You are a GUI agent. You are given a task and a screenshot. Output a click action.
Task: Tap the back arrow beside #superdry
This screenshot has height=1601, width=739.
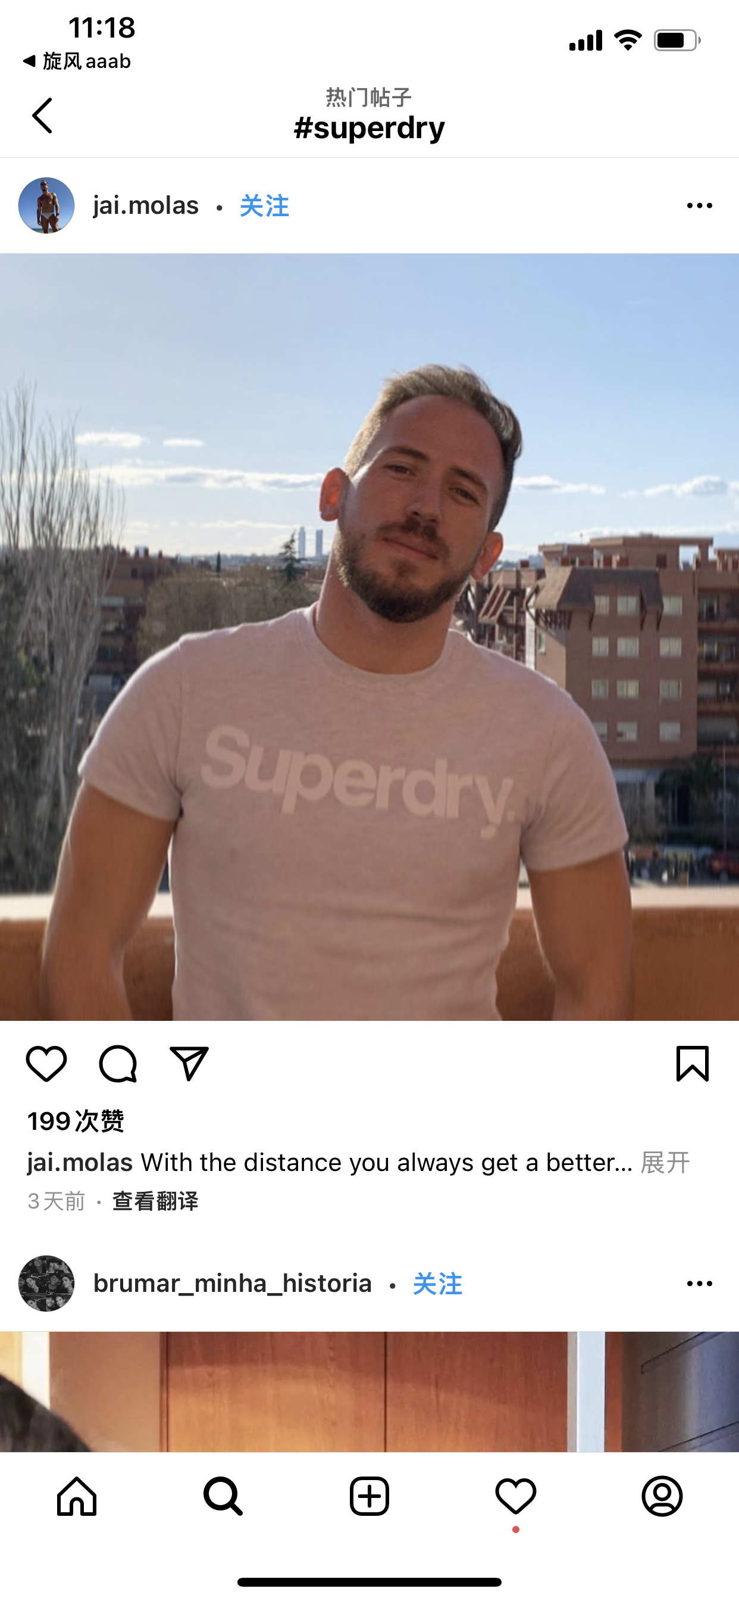[42, 116]
